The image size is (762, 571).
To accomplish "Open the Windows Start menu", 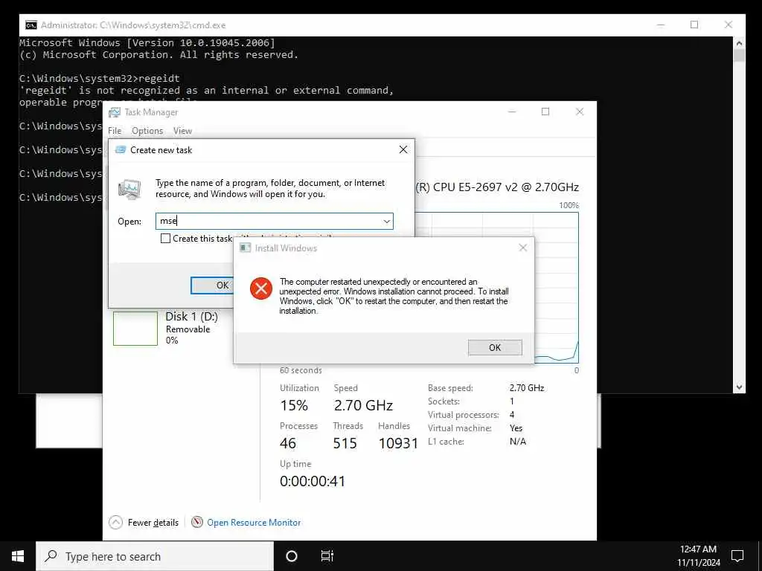I will pos(18,556).
